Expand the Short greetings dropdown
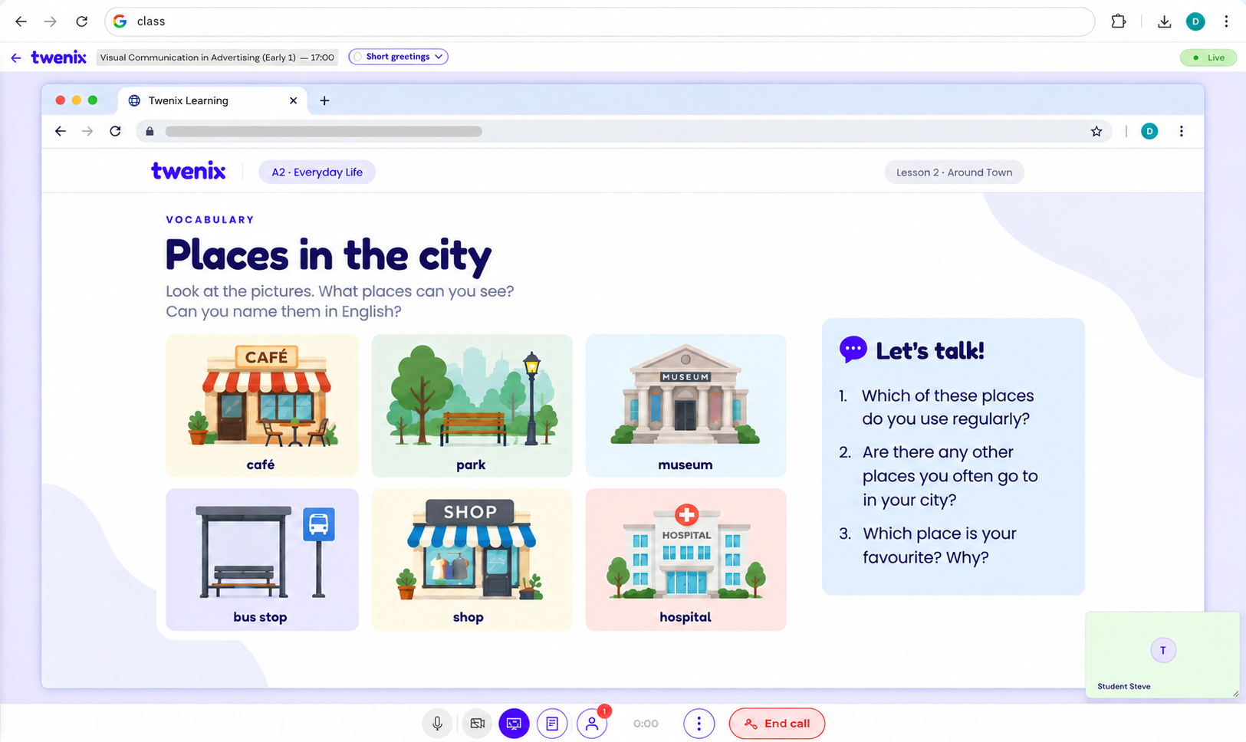This screenshot has height=742, width=1246. coord(398,57)
